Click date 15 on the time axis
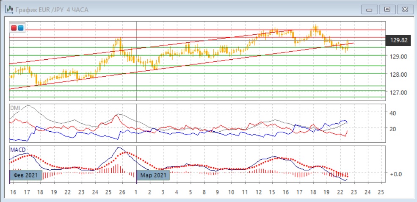The height and width of the screenshot is (202, 417). point(272,192)
